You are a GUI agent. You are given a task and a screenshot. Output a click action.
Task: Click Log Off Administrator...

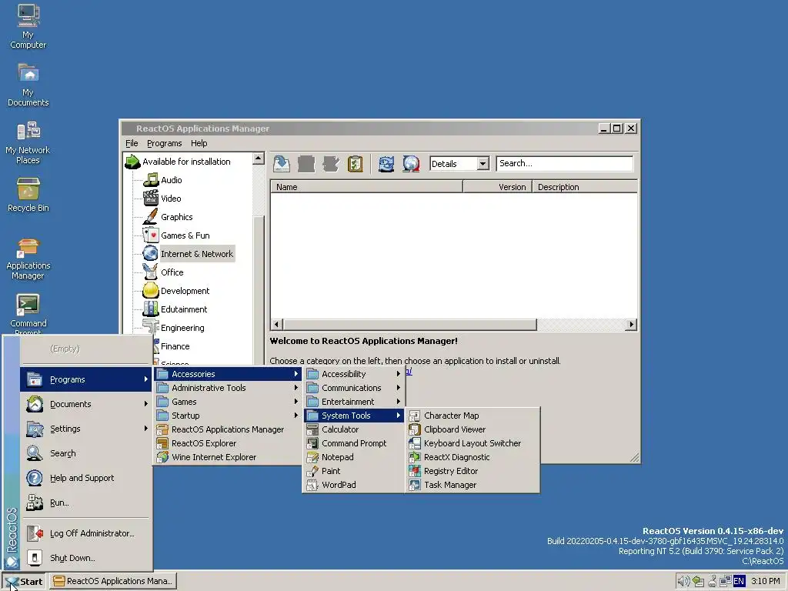tap(86, 533)
